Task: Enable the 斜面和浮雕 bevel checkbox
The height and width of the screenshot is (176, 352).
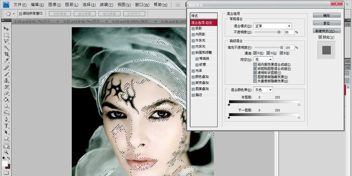Action: pos(193,53)
